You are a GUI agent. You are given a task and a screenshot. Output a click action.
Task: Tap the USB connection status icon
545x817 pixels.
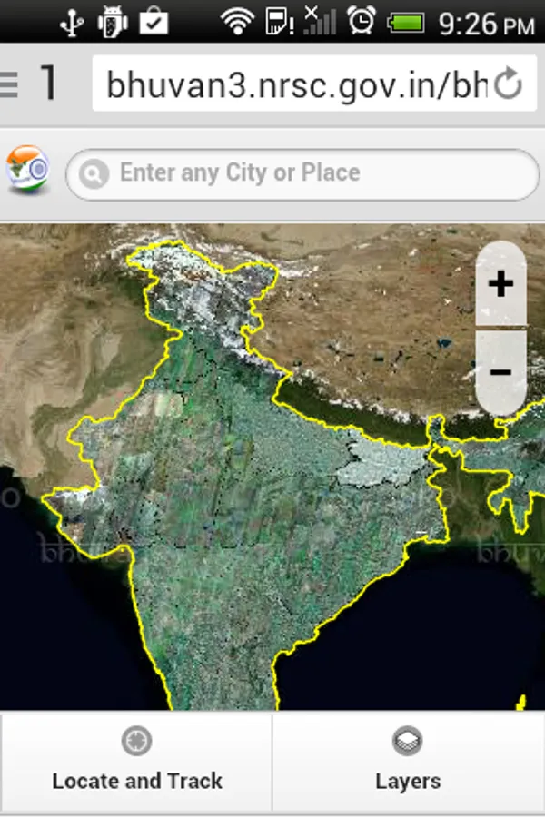tap(72, 23)
